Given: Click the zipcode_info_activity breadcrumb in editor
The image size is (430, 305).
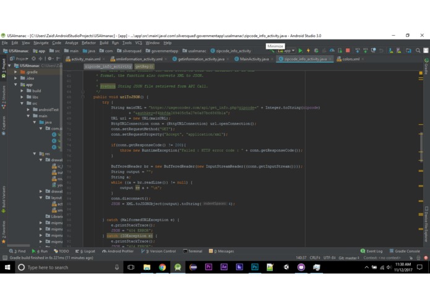Looking at the screenshot, I should pyautogui.click(x=108, y=67).
